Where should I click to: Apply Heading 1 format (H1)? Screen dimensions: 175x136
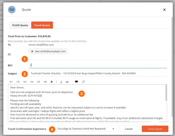click(11, 82)
